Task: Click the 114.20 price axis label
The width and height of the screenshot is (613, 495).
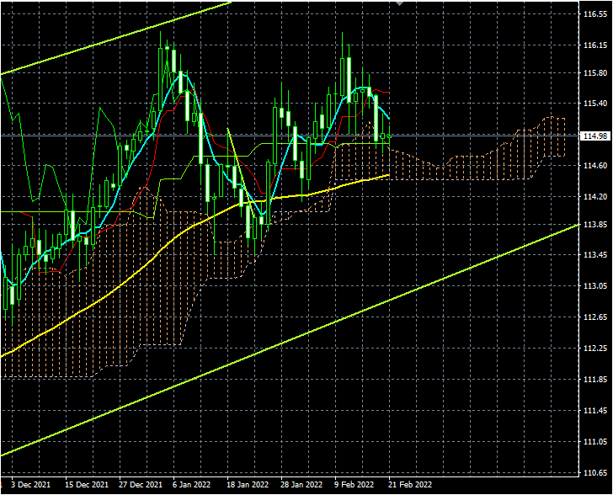Action: [595, 197]
